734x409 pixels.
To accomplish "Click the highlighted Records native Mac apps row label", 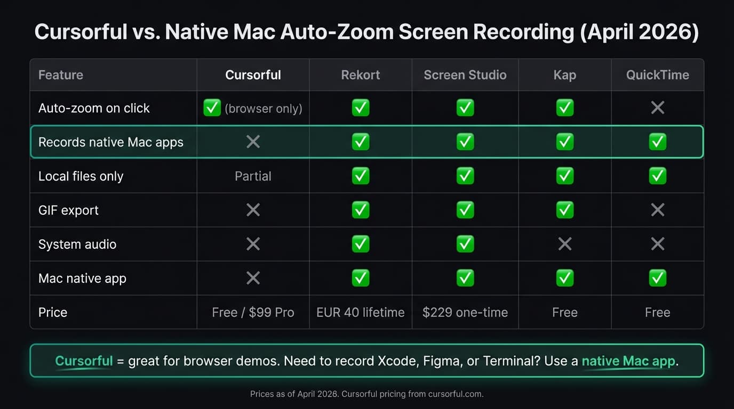I will coord(111,142).
